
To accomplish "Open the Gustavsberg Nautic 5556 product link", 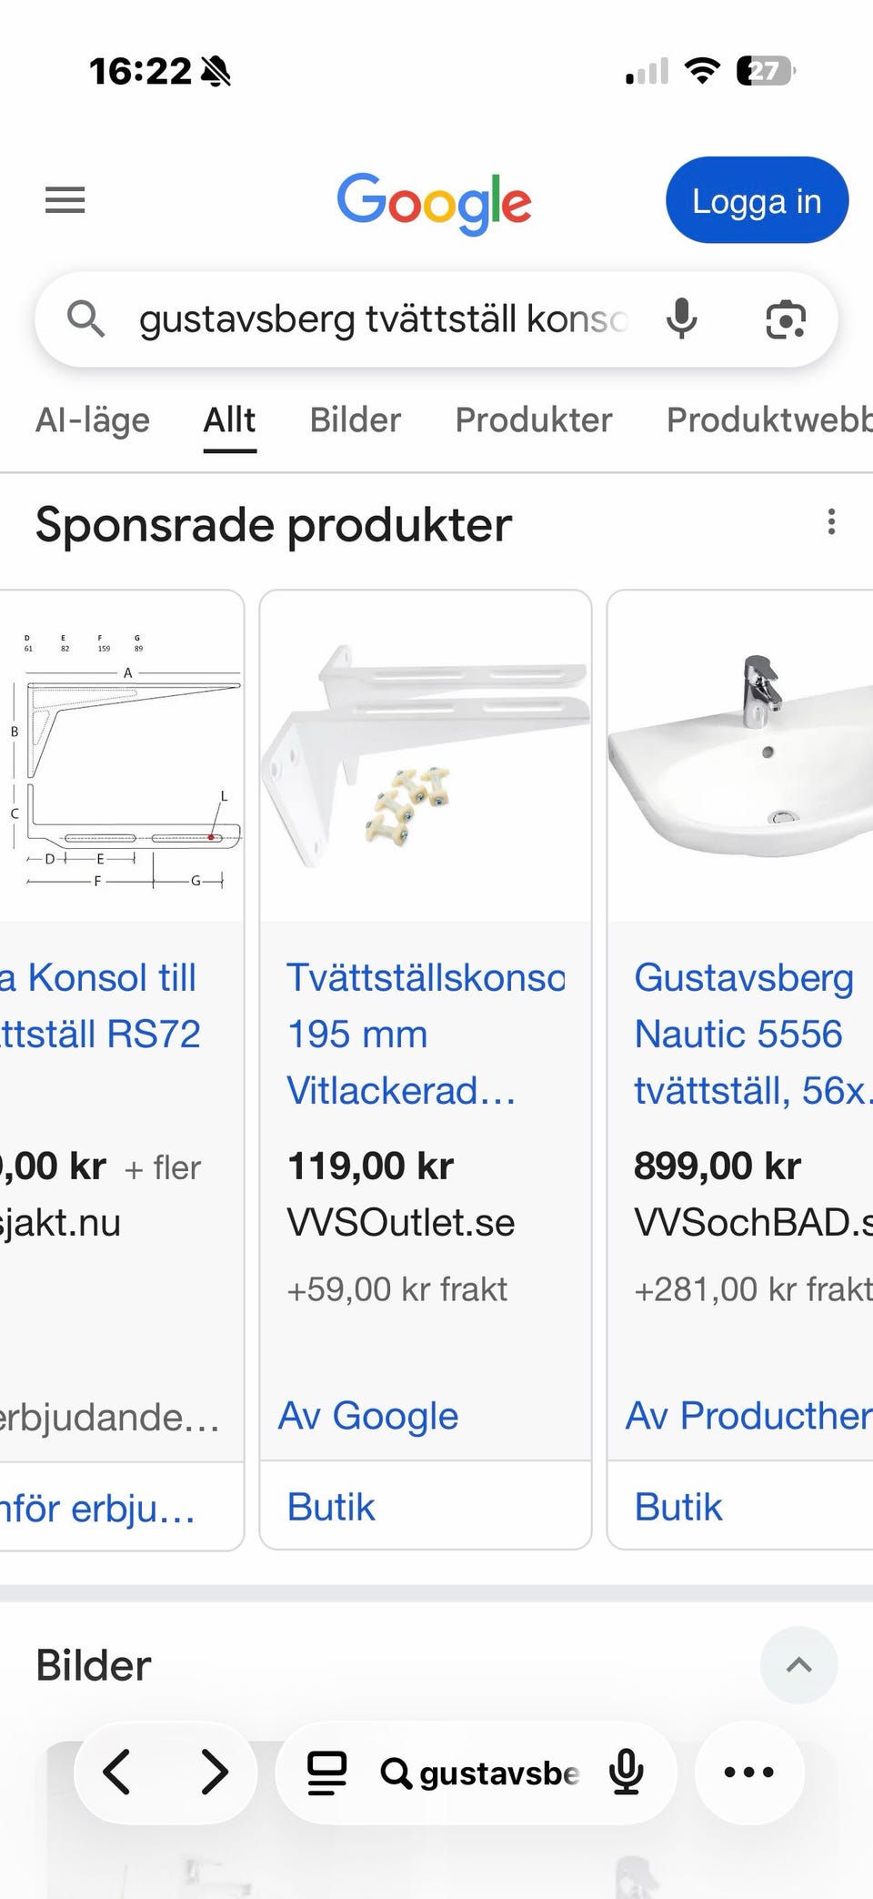I will coord(746,1034).
